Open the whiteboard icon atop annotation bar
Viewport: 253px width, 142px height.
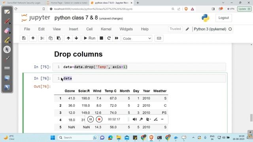point(7,12)
